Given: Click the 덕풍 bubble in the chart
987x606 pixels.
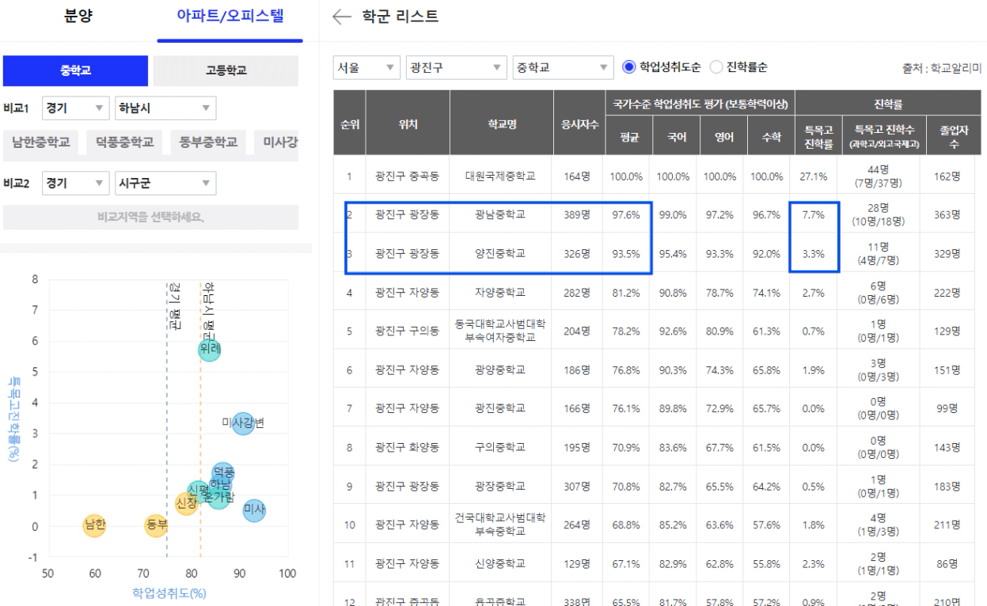Looking at the screenshot, I should [224, 474].
